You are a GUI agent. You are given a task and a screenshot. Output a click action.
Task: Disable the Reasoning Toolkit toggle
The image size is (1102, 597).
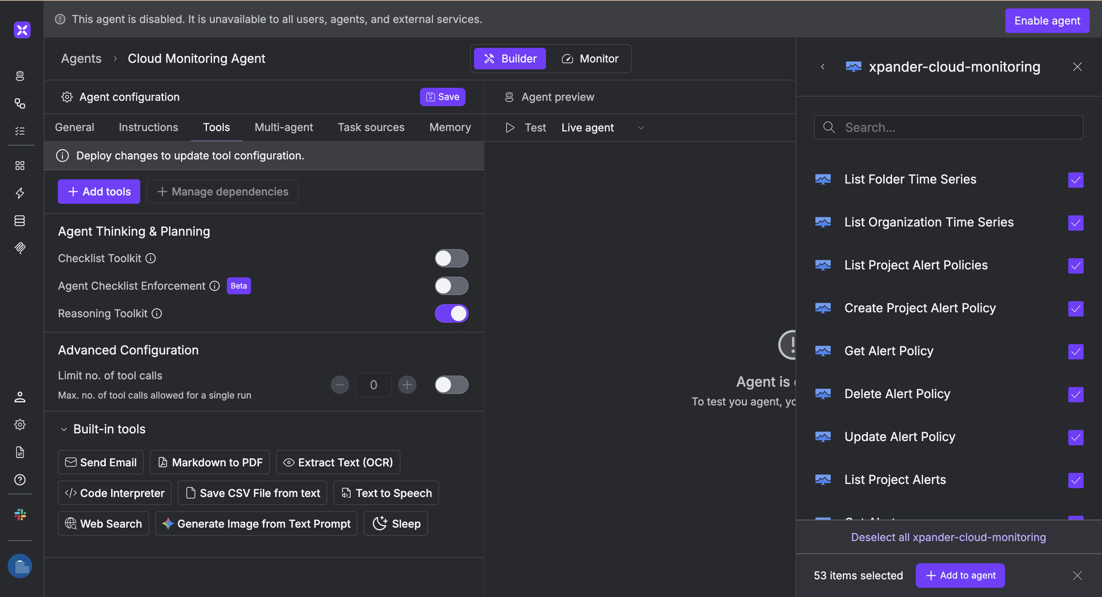click(451, 313)
